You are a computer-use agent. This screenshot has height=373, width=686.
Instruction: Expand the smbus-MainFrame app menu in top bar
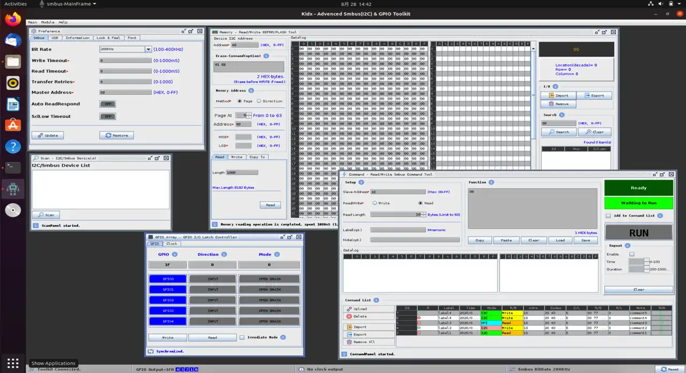[x=68, y=4]
